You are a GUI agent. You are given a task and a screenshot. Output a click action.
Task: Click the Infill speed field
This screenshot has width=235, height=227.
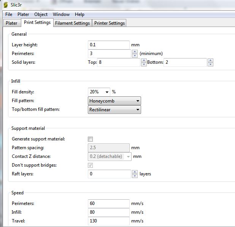click(x=109, y=212)
